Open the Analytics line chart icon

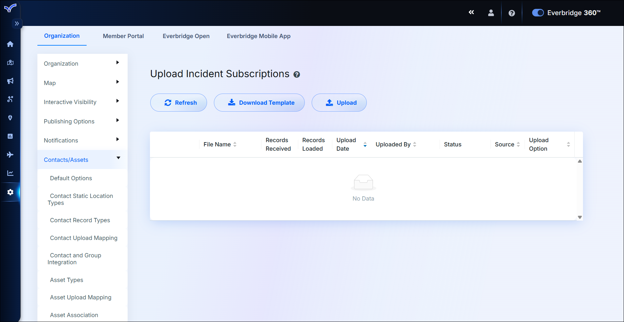pos(10,173)
